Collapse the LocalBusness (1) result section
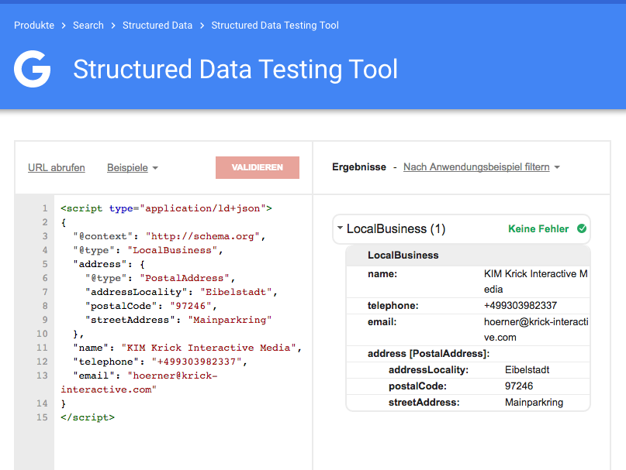The height and width of the screenshot is (470, 626). [340, 228]
